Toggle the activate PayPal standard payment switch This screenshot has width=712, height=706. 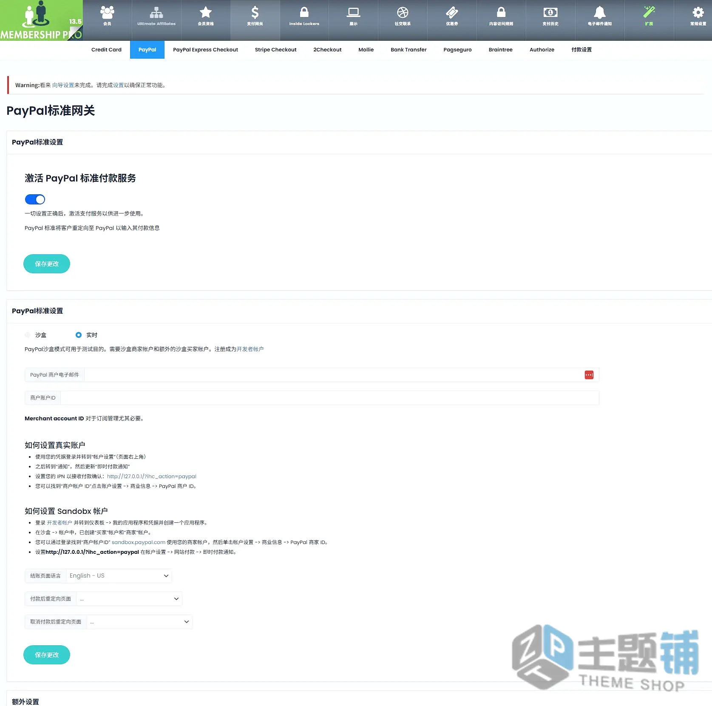click(35, 199)
